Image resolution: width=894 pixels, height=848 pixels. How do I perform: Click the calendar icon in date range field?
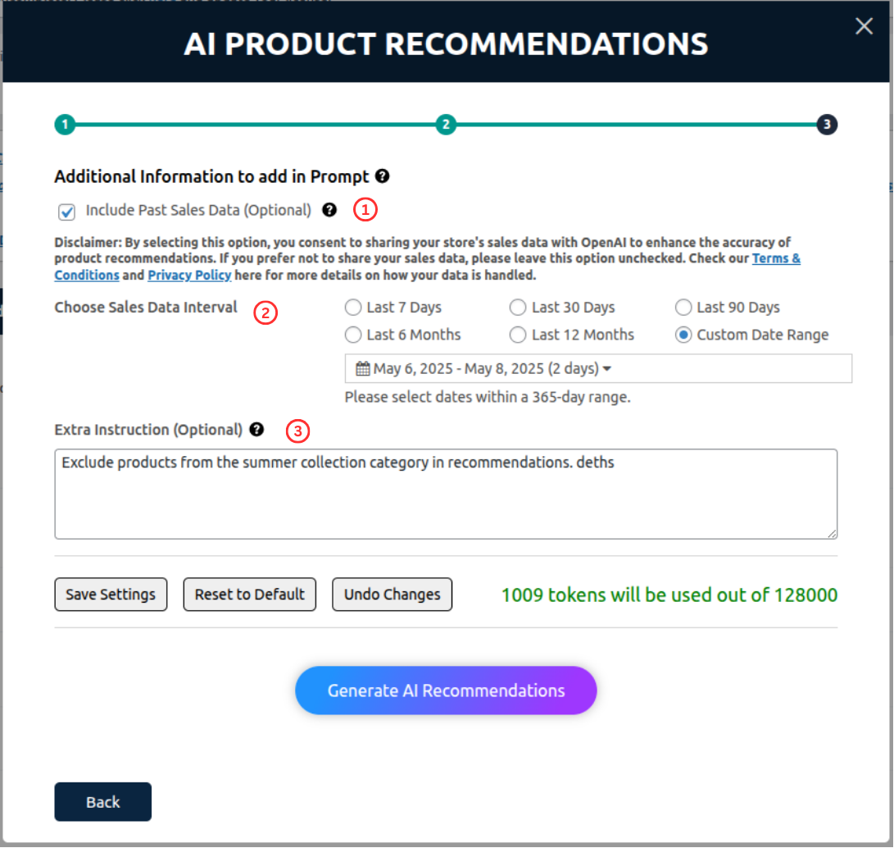[362, 369]
